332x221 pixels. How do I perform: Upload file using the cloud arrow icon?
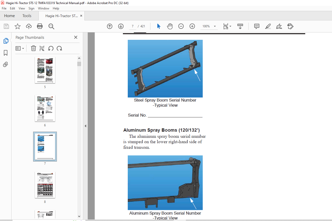[29, 26]
